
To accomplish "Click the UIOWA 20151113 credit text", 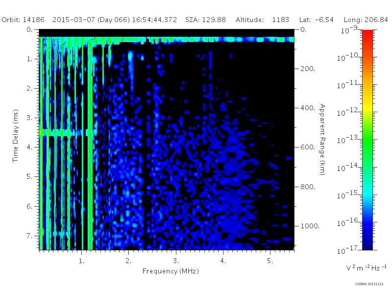I will (x=369, y=284).
